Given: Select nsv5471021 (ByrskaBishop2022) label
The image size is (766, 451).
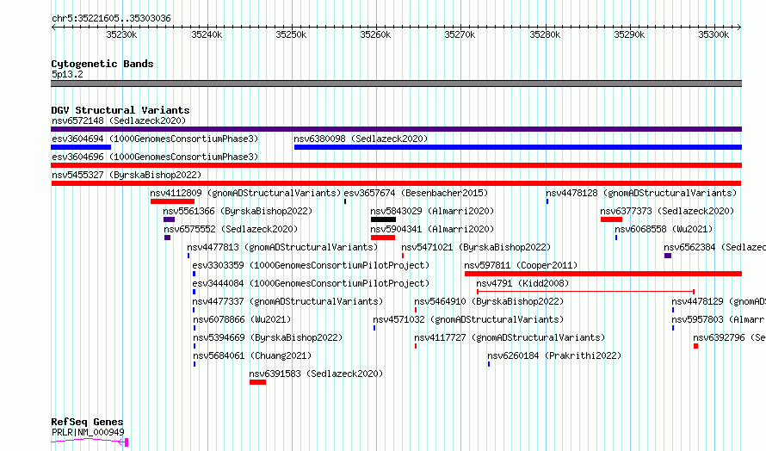Looking at the screenshot, I should (x=476, y=247).
